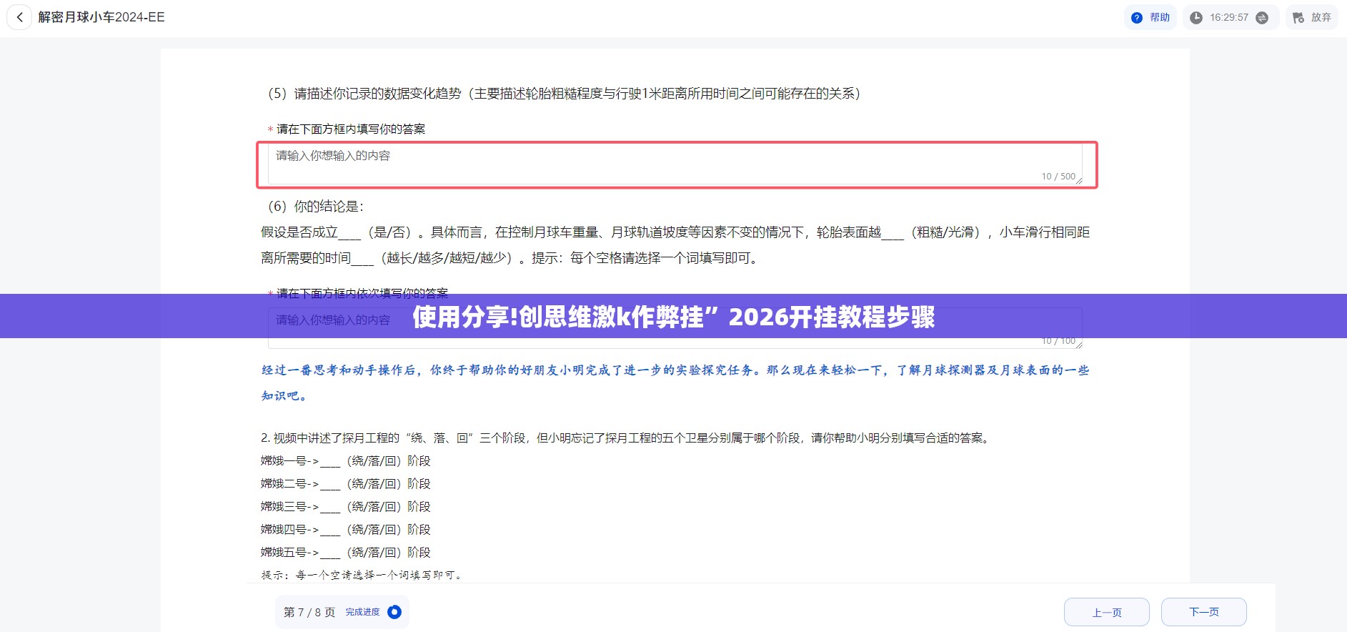The height and width of the screenshot is (632, 1347).
Task: Click the 嫦娥二号 stage line
Action: pos(346,484)
